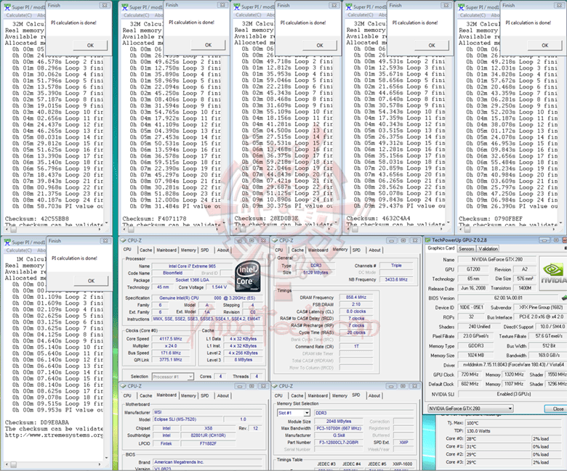Click the BIOS save chip icon in GPU-Z
Viewport: 567px width, 471px height.
click(564, 298)
